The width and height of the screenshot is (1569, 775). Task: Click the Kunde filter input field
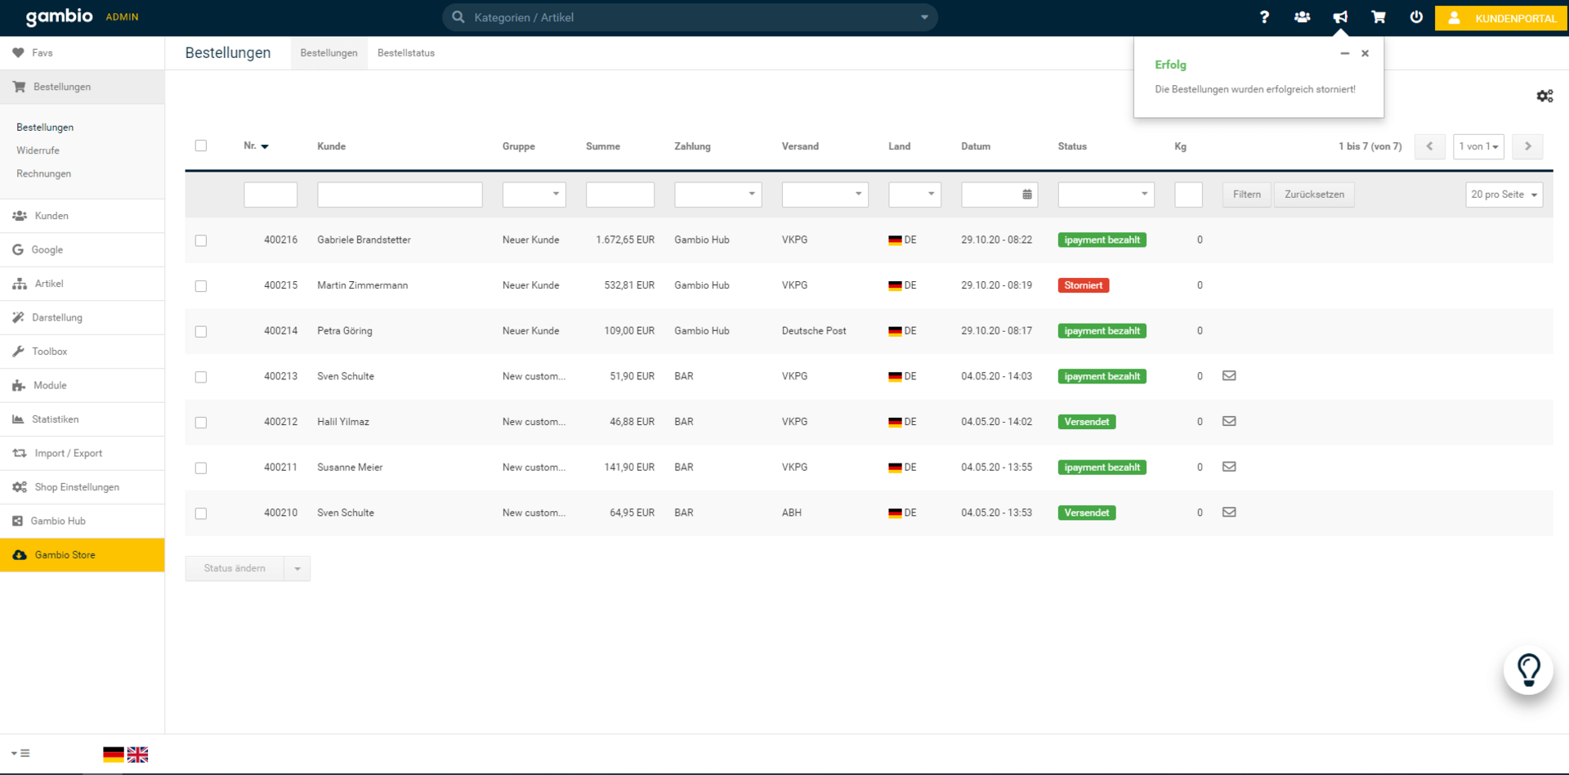click(400, 195)
